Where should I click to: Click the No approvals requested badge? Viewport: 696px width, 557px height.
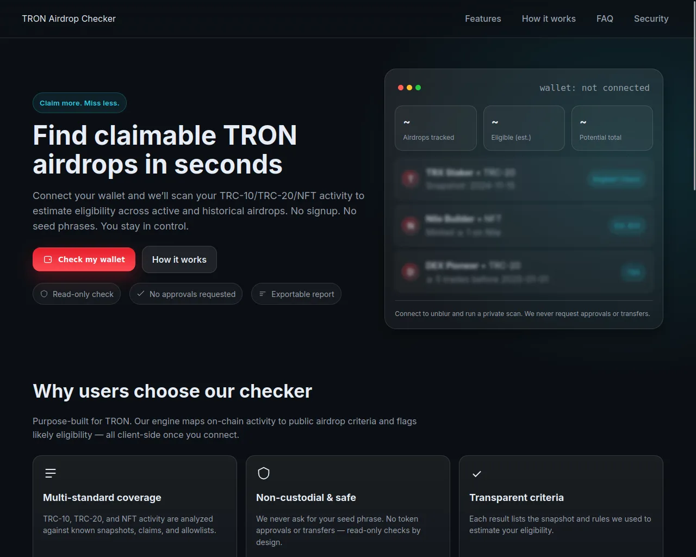coord(186,294)
